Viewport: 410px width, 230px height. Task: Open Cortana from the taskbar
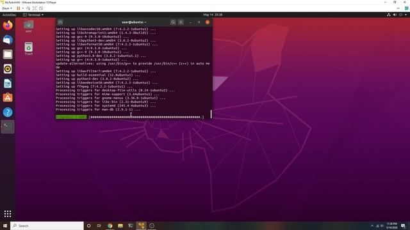point(88,226)
